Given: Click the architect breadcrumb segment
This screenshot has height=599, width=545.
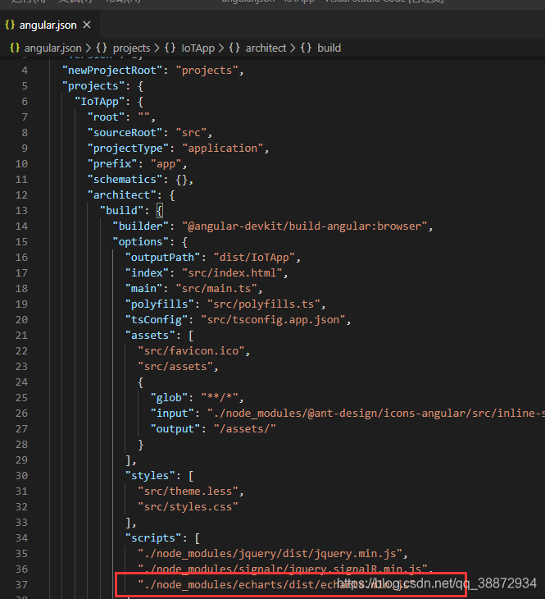Looking at the screenshot, I should (x=266, y=48).
